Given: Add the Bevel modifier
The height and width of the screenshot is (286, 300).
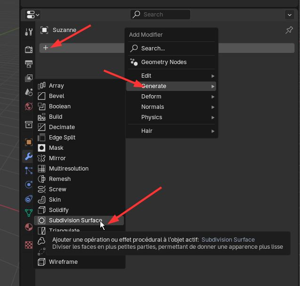Looking at the screenshot, I should click(79, 96).
